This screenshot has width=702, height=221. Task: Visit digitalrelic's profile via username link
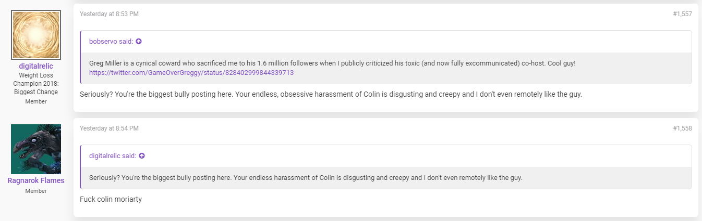pos(36,66)
